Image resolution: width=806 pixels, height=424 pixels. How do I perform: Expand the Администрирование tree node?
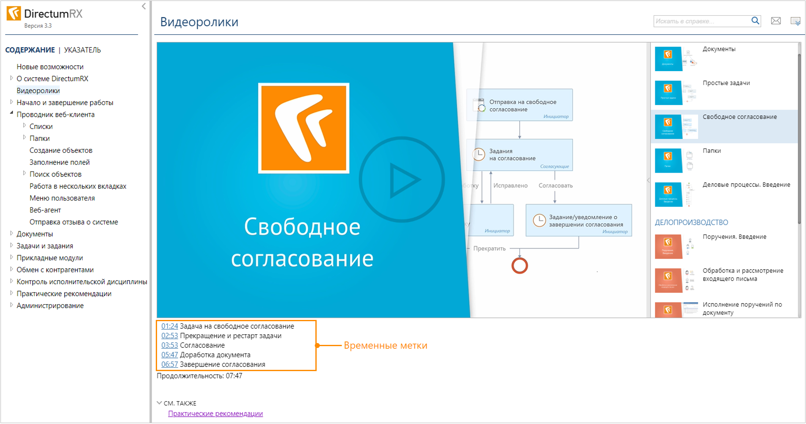11,305
